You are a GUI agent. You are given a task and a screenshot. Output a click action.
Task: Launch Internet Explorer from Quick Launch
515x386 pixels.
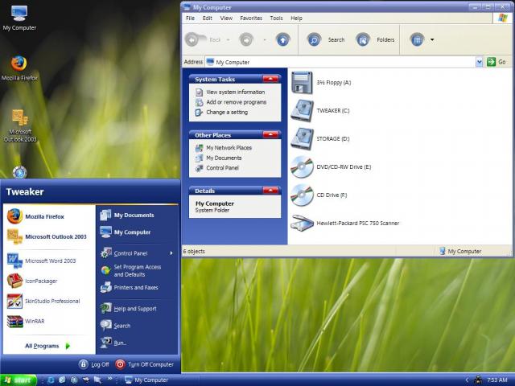coord(51,380)
